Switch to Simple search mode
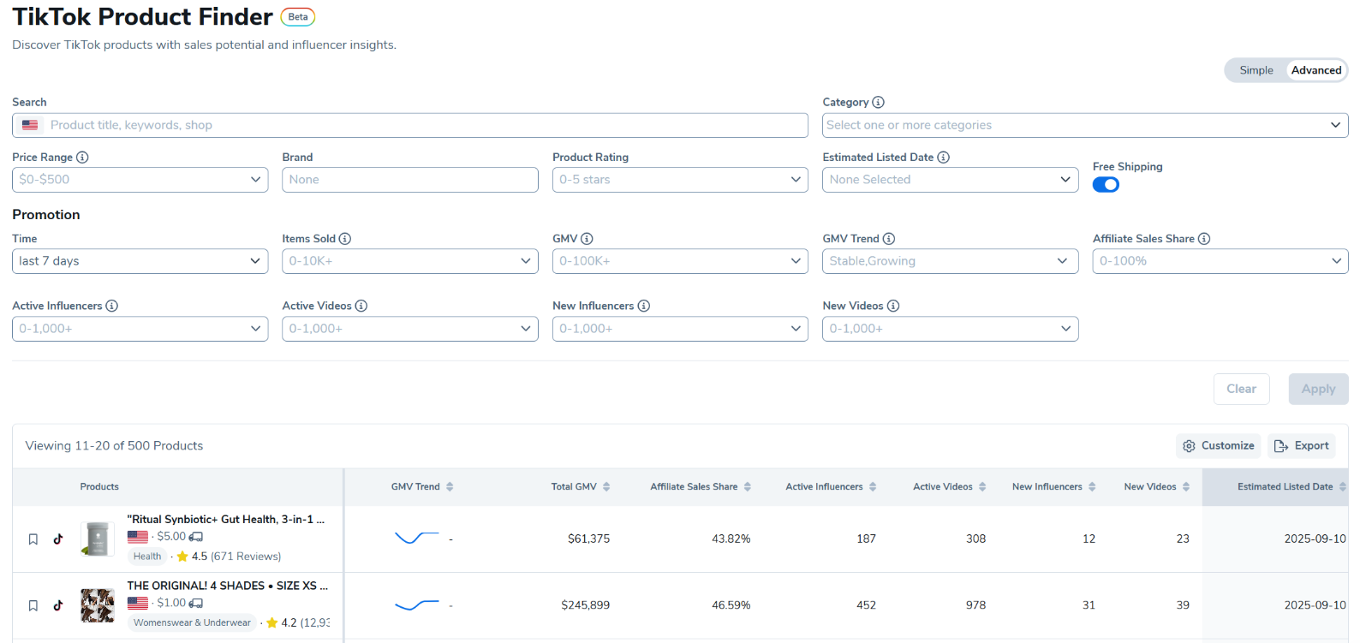The width and height of the screenshot is (1360, 643). pos(1256,70)
